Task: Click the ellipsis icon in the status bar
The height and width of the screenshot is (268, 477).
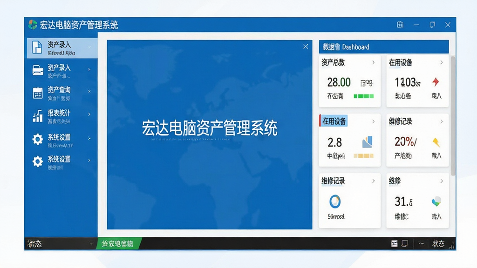Action: pos(421,243)
